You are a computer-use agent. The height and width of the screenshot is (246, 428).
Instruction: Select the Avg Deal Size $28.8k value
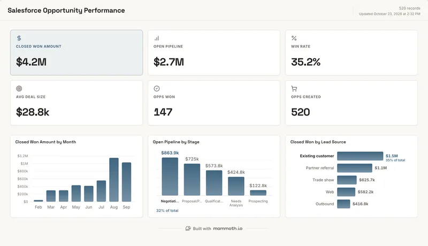point(33,112)
